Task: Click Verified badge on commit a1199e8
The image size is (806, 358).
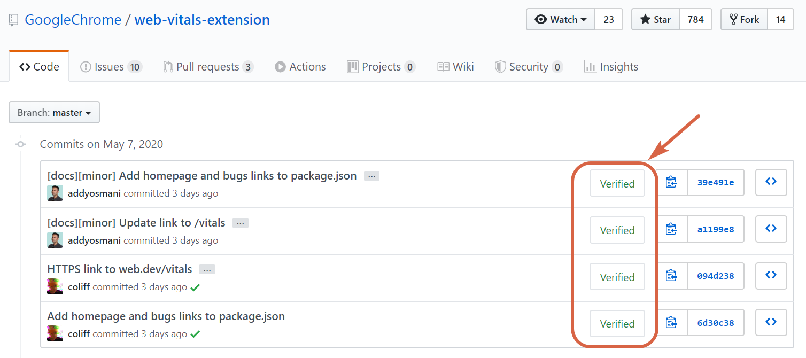Action: [x=617, y=230]
